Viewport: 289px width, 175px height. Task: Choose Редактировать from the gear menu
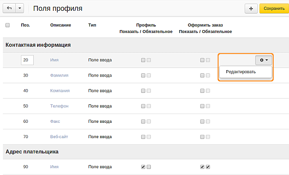(241, 72)
